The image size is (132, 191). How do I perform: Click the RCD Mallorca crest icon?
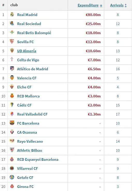point(12,96)
